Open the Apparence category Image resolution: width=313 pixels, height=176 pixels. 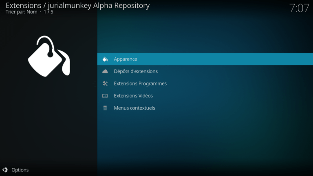(x=126, y=59)
